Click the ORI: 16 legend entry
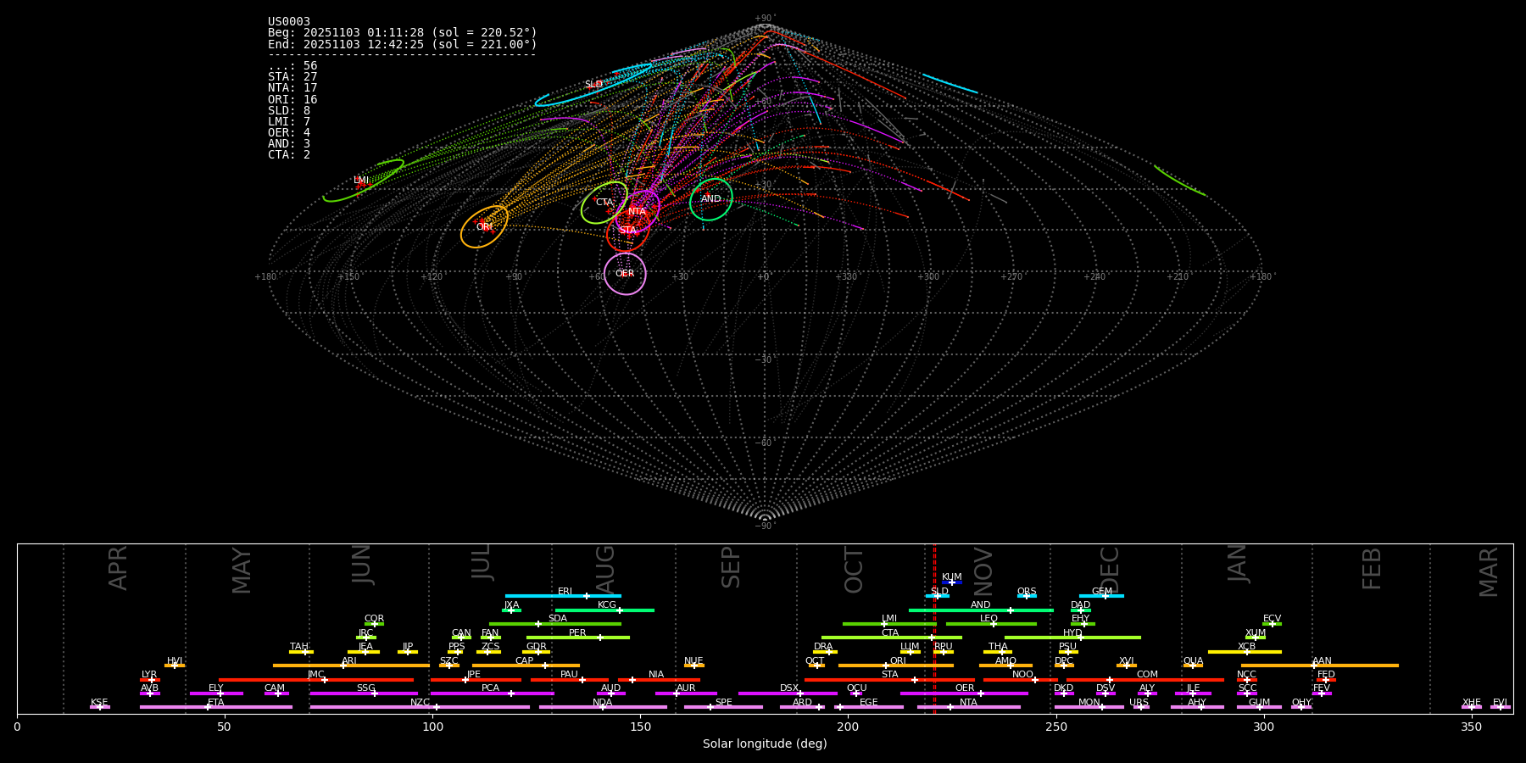Image resolution: width=1526 pixels, height=763 pixels. pos(292,99)
